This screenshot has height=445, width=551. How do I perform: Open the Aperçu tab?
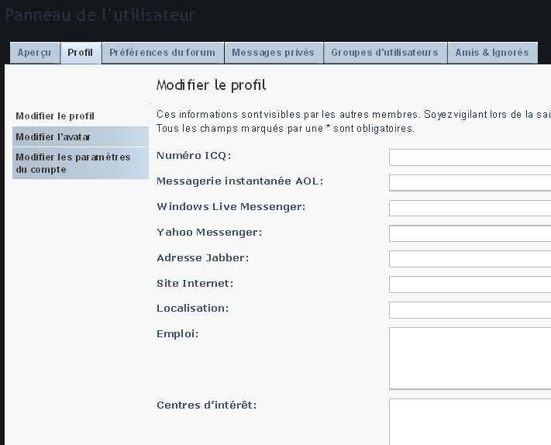tap(34, 53)
